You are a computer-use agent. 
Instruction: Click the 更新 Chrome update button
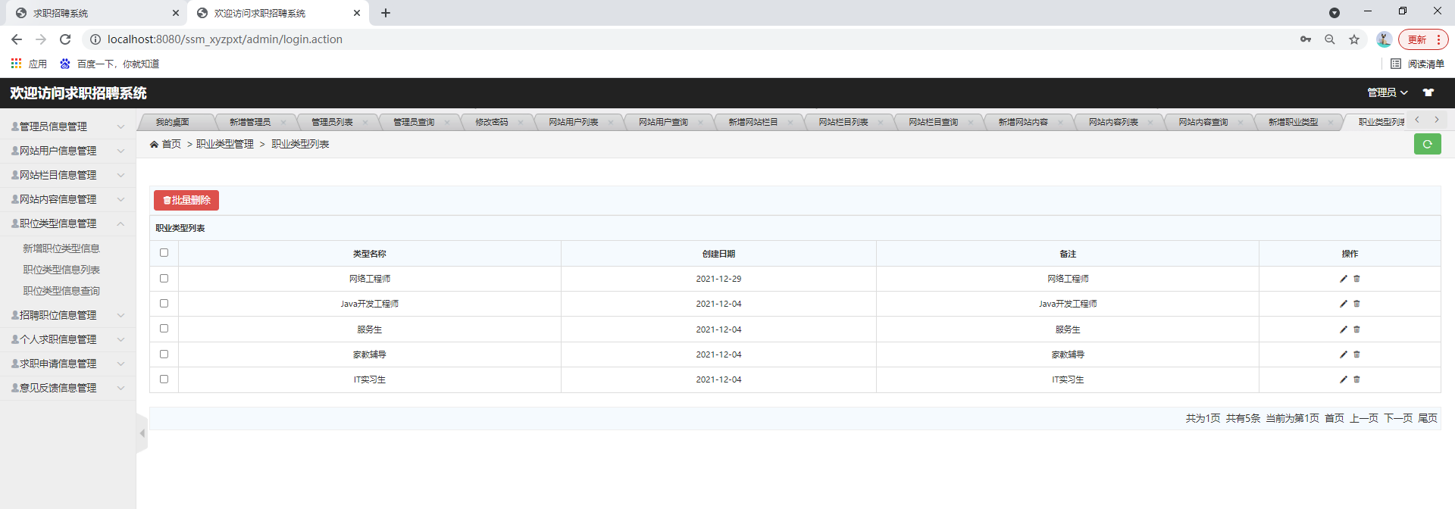click(1422, 39)
